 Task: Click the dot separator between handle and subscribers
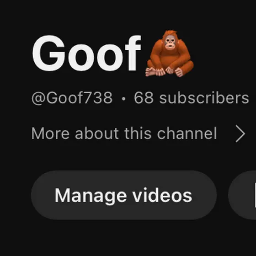(124, 98)
